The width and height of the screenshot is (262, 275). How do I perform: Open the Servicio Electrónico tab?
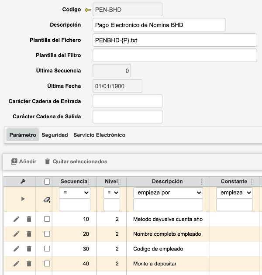pos(99,135)
